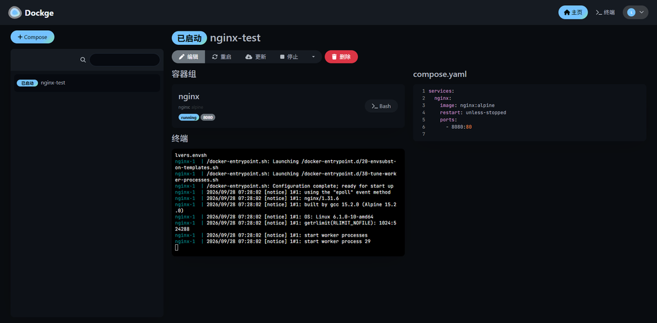657x323 pixels.
Task: Click the nginx container name
Action: [189, 97]
